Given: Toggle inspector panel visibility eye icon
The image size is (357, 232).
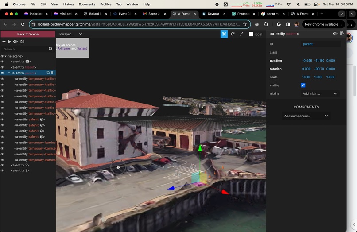Looking at the screenshot, I should pyautogui.click(x=335, y=34).
